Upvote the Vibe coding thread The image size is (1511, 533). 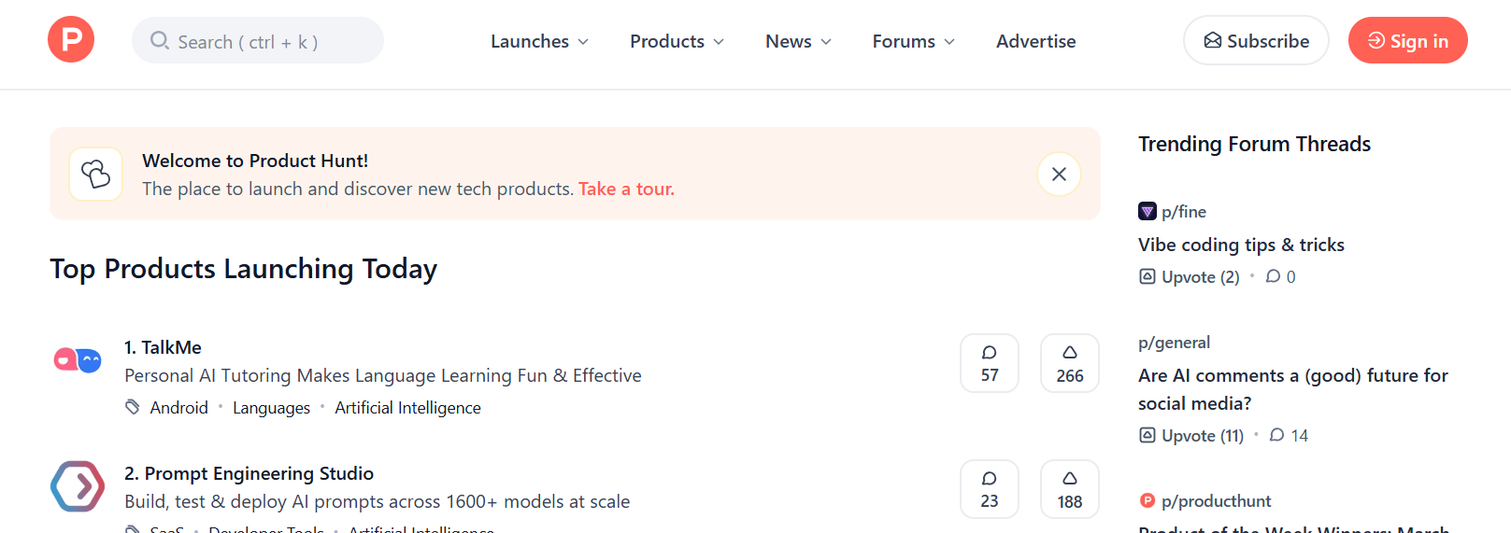point(1190,277)
